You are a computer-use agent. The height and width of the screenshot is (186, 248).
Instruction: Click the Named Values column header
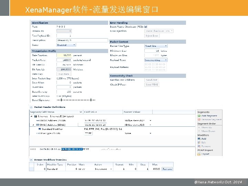coord(137,112)
